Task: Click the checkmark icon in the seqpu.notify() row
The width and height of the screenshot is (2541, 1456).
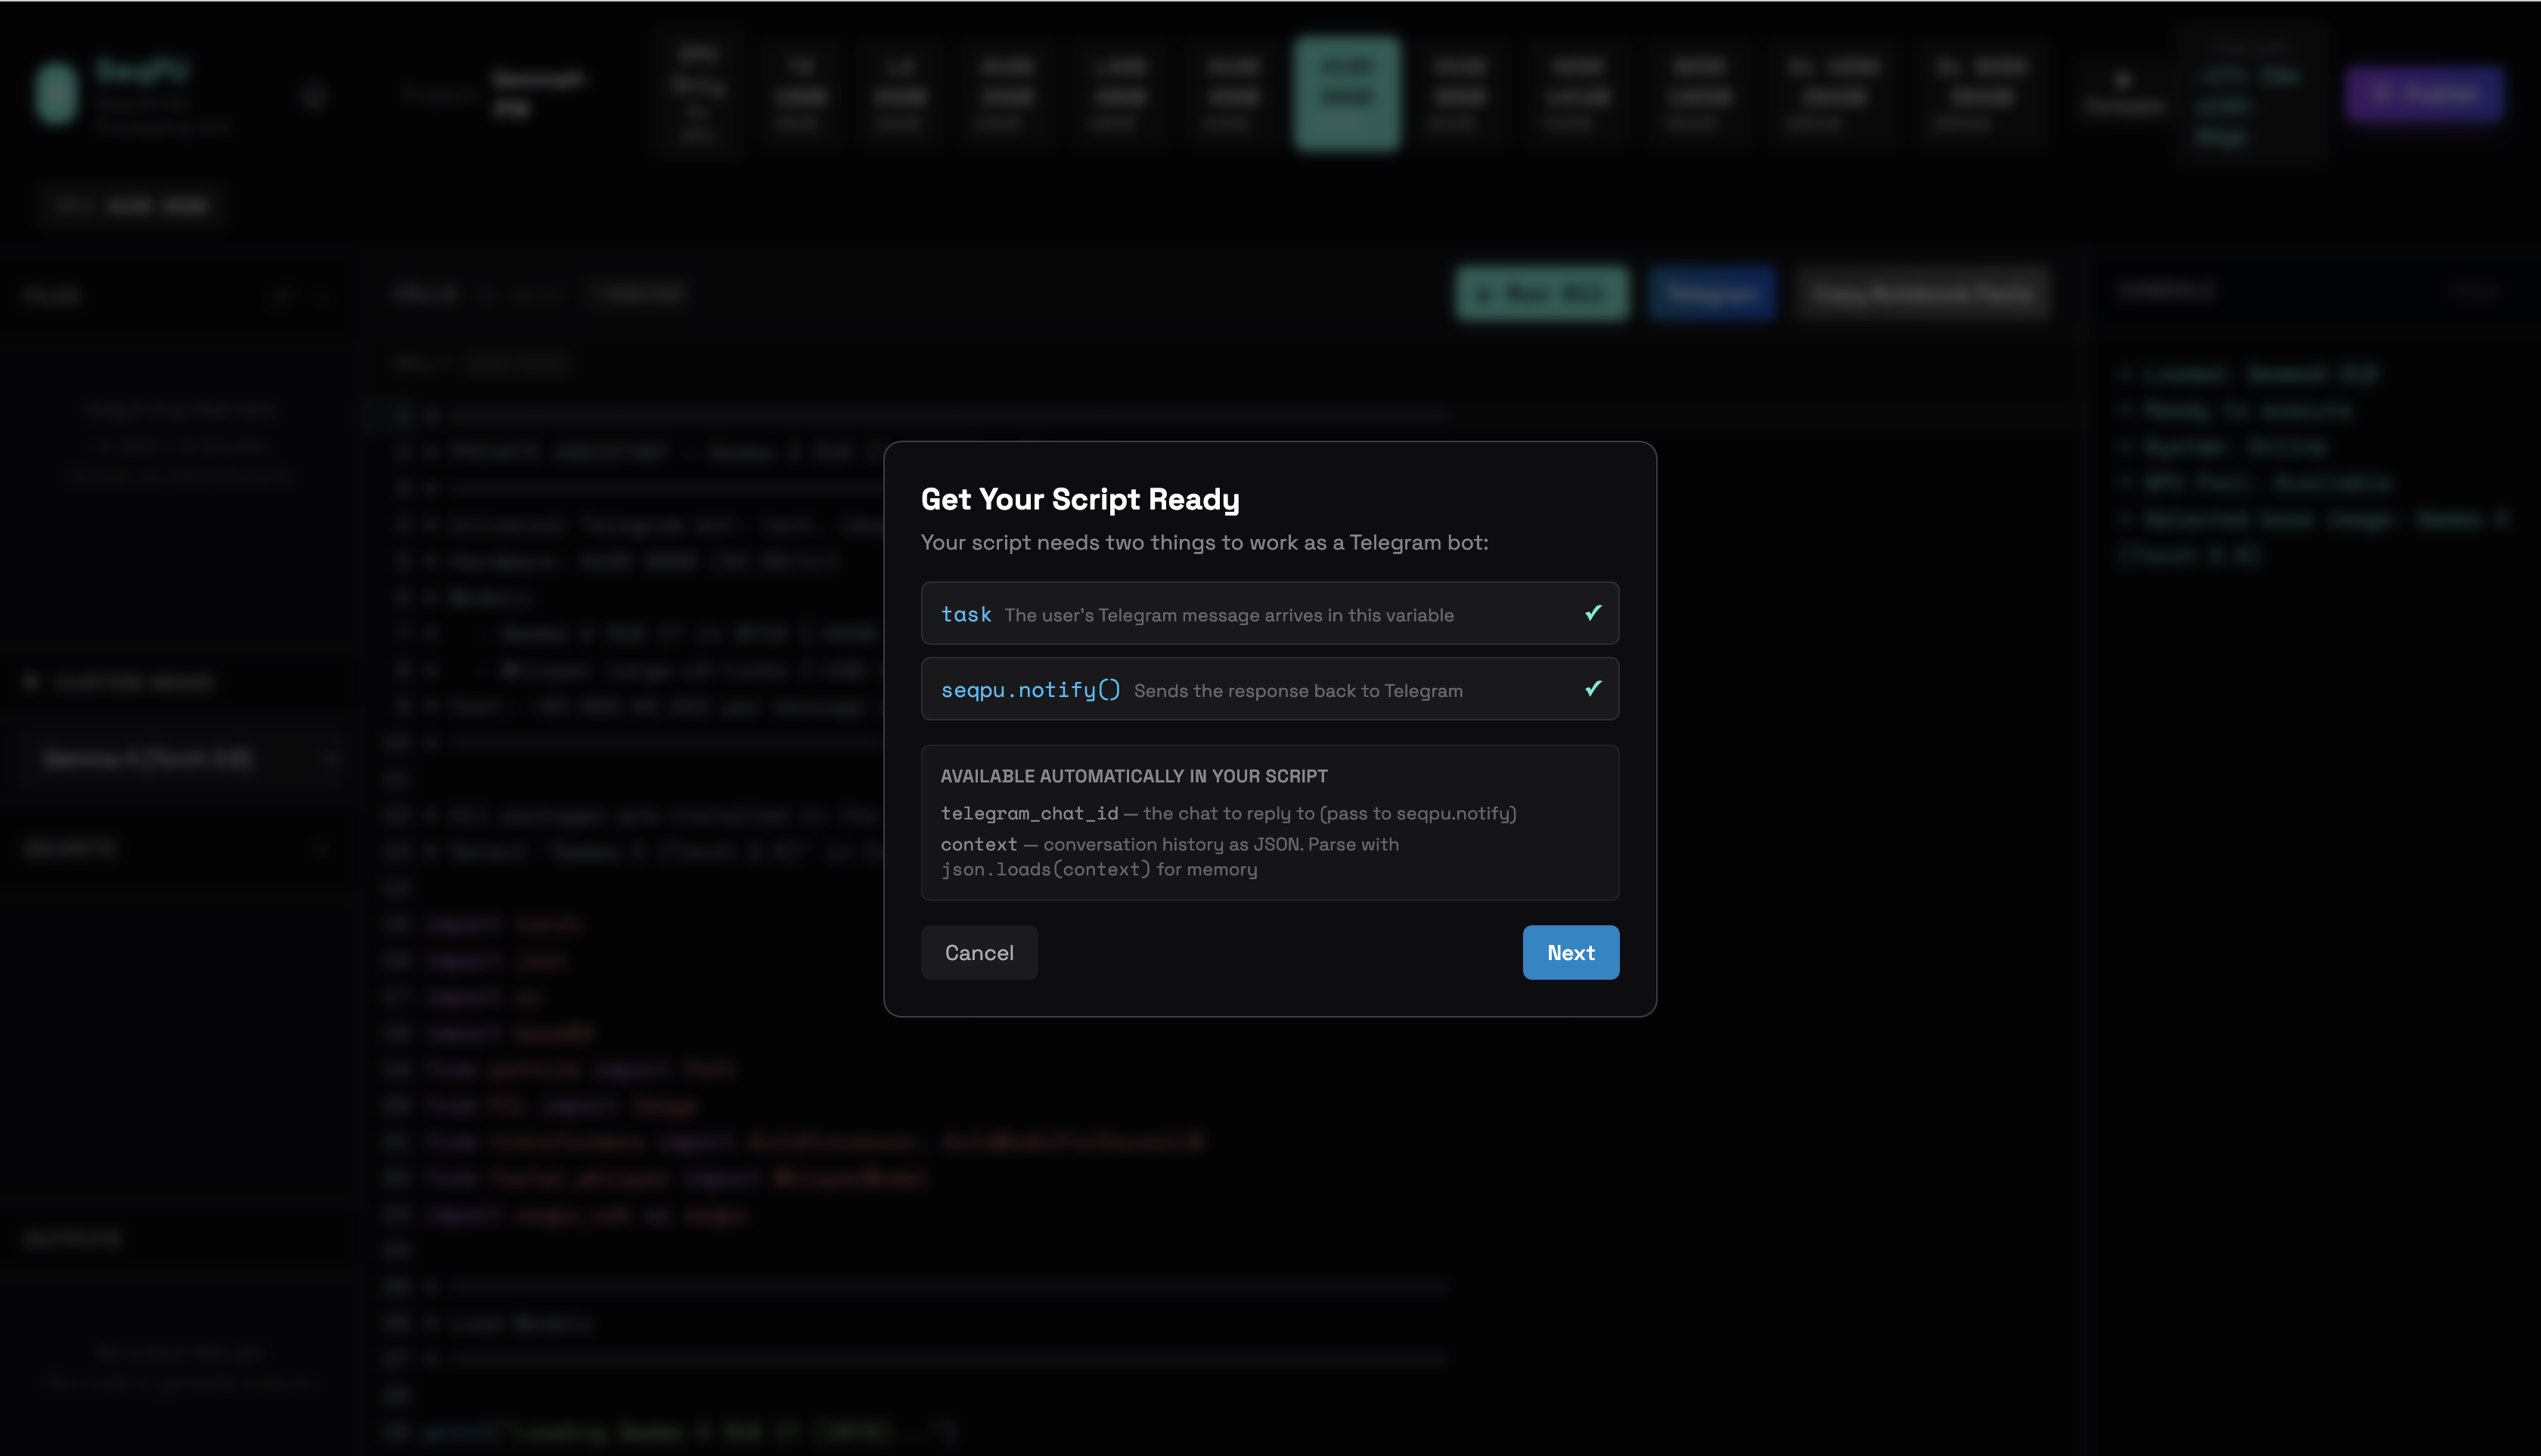Action: 1593,689
